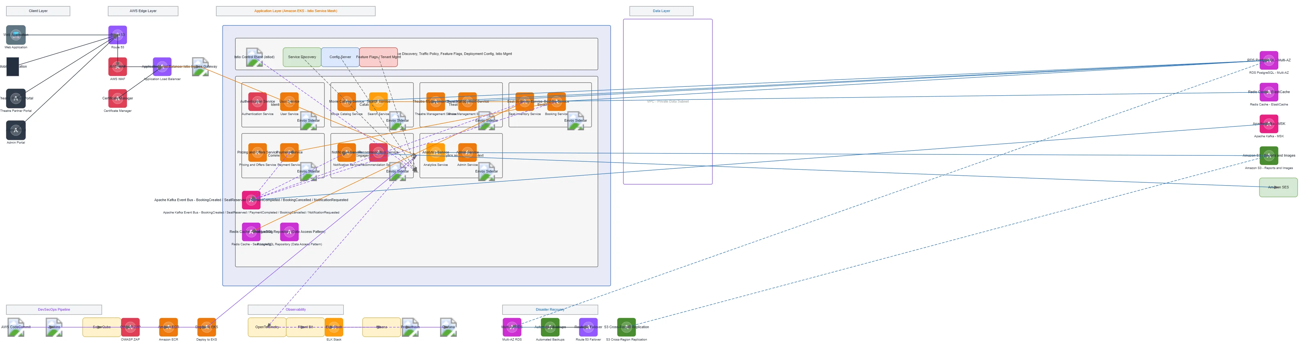Click the Authentication Service red icon
The height and width of the screenshot is (352, 1304).
257,102
